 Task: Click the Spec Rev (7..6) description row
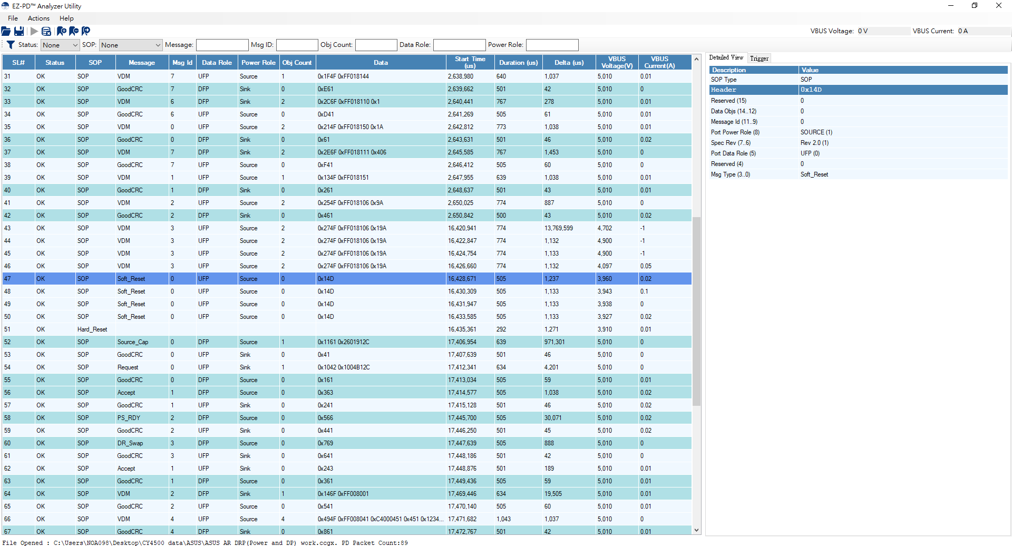(858, 143)
